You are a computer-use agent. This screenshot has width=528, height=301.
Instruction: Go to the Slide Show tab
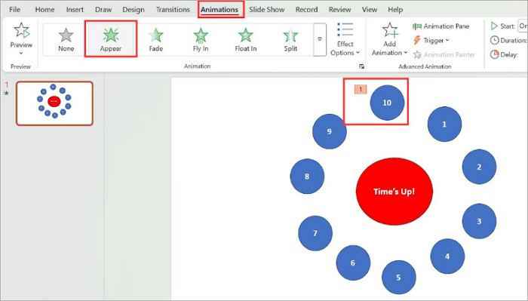267,9
